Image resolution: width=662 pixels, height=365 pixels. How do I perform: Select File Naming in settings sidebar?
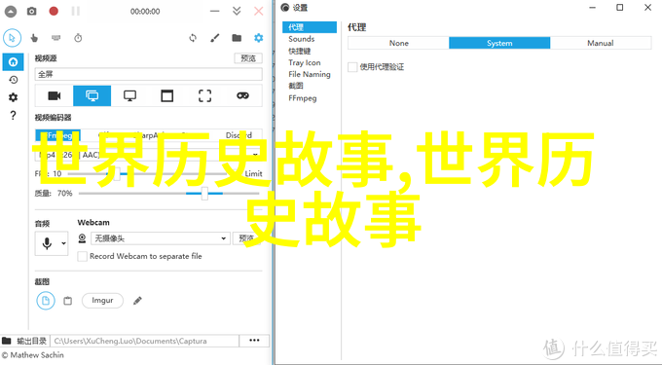pyautogui.click(x=310, y=74)
